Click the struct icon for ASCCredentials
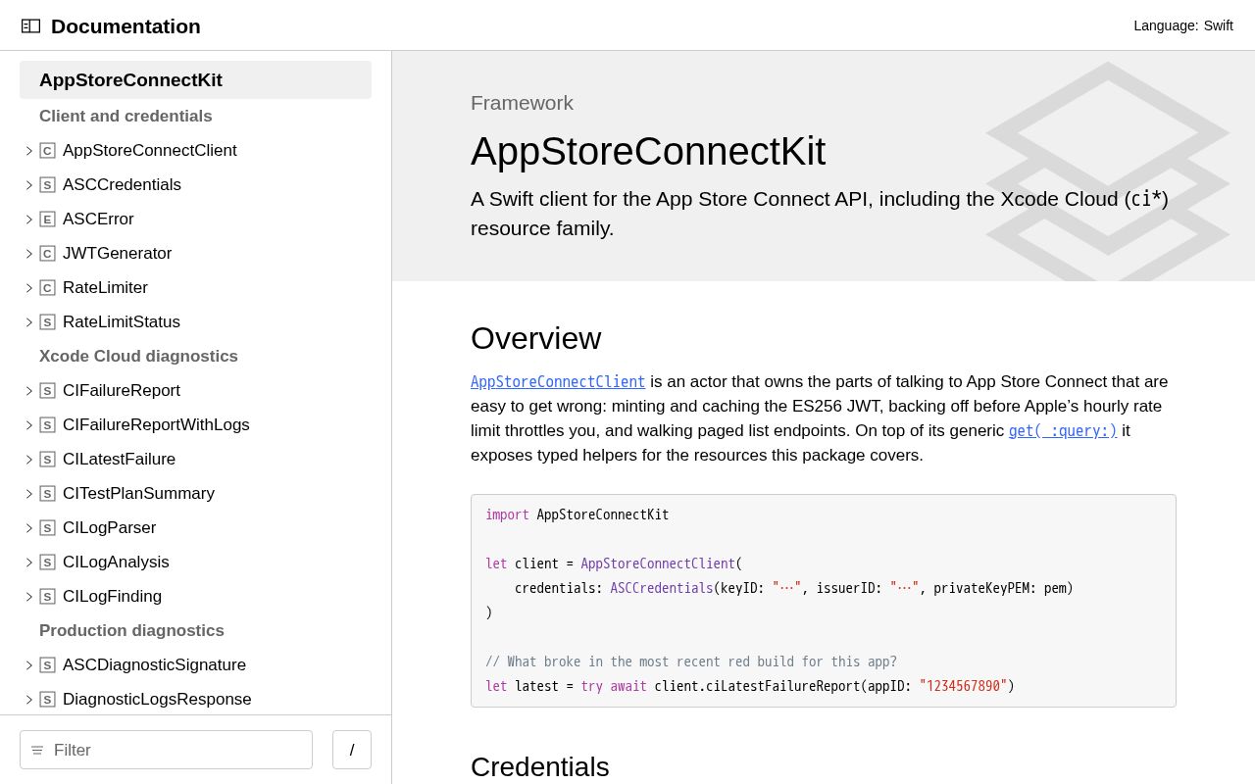The height and width of the screenshot is (784, 1255). point(47,185)
